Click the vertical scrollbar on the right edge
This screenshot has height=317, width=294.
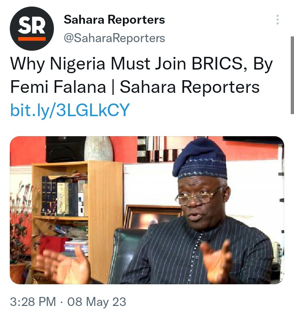(x=292, y=75)
